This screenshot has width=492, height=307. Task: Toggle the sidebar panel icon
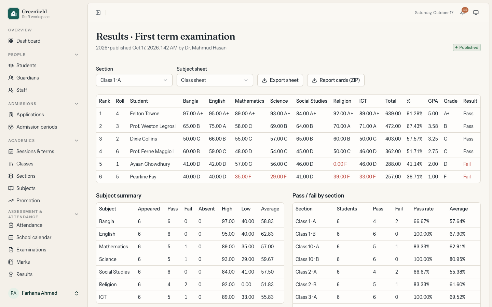click(98, 13)
